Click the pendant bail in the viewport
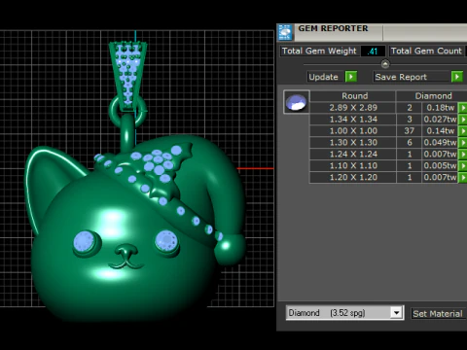This screenshot has height=350, width=467. point(127,75)
